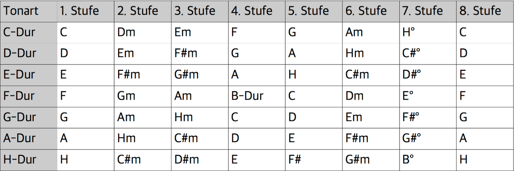This screenshot has height=171, width=514.
Task: Click the H° cell in C-Dur row
Action: tap(408, 32)
